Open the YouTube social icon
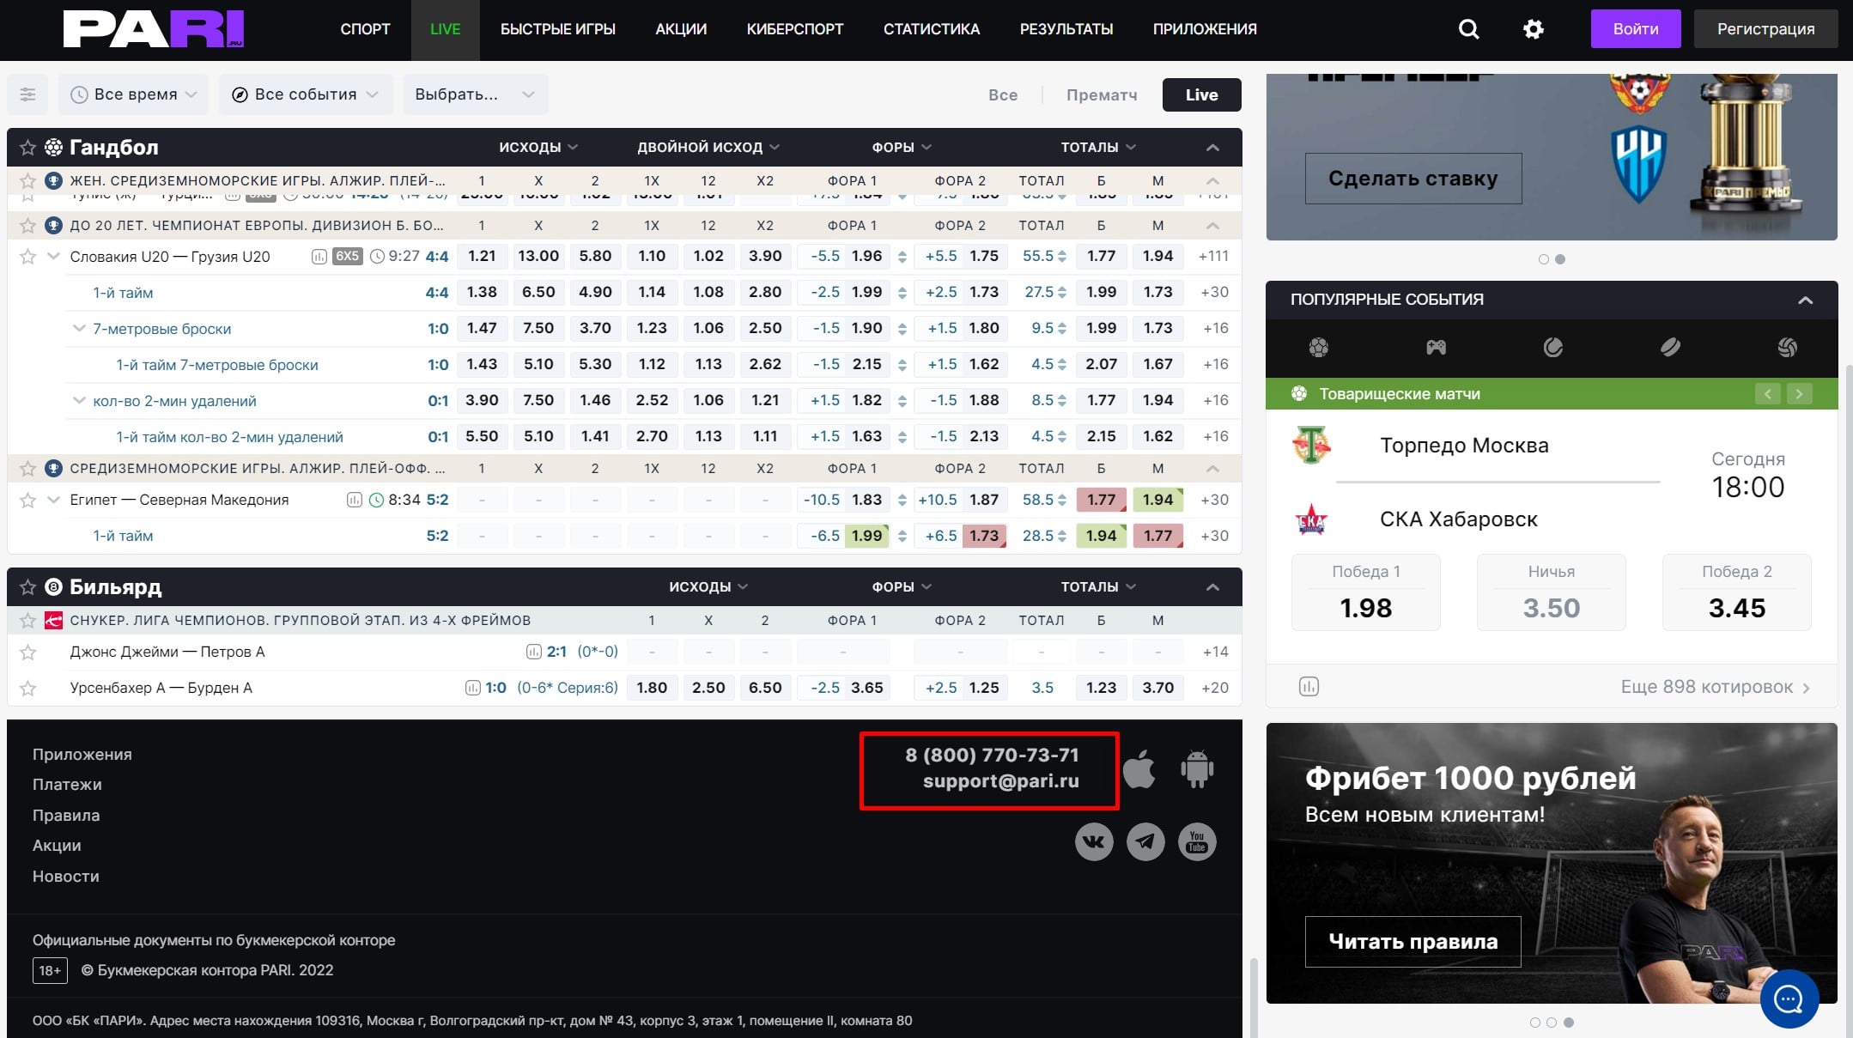Viewport: 1853px width, 1038px height. (x=1197, y=841)
